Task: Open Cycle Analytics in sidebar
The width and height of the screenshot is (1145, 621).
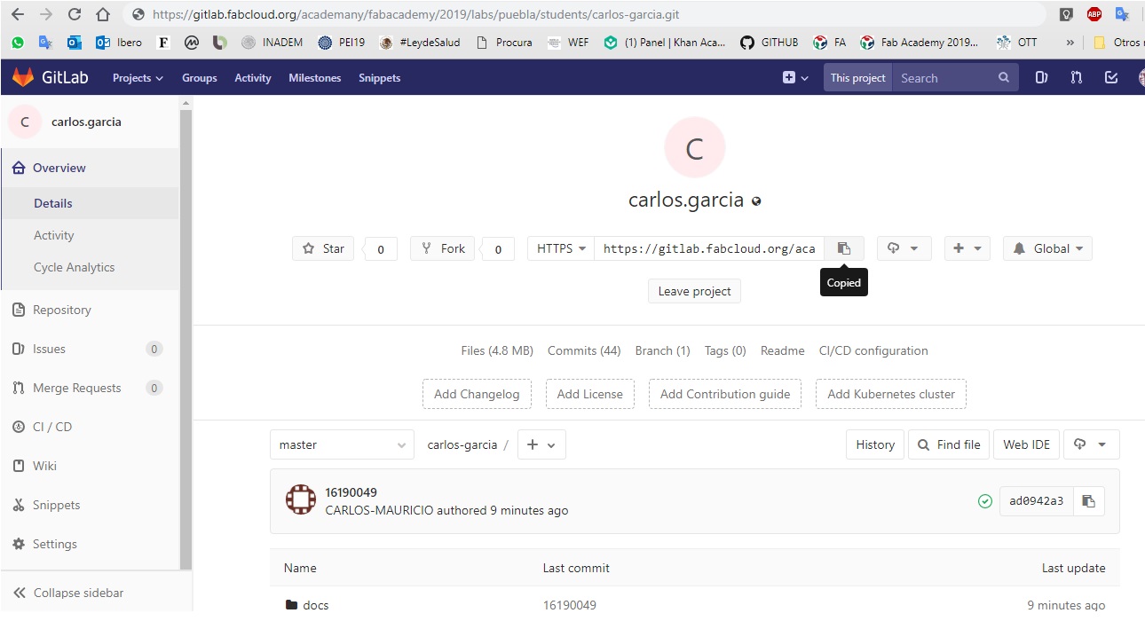Action: pyautogui.click(x=90, y=267)
